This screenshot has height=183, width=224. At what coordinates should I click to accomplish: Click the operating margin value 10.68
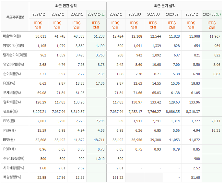pyautogui.click(x=157, y=65)
